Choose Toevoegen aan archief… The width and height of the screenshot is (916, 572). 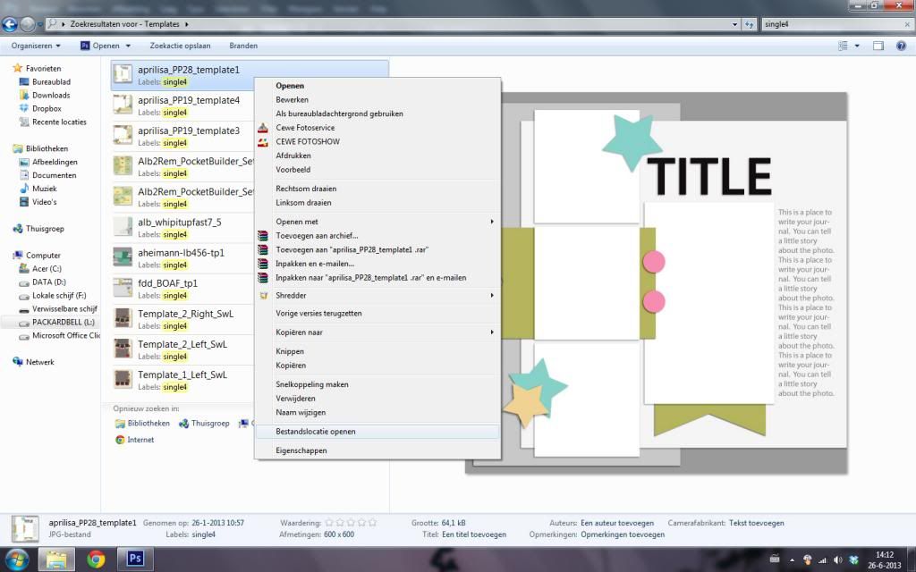point(377,236)
